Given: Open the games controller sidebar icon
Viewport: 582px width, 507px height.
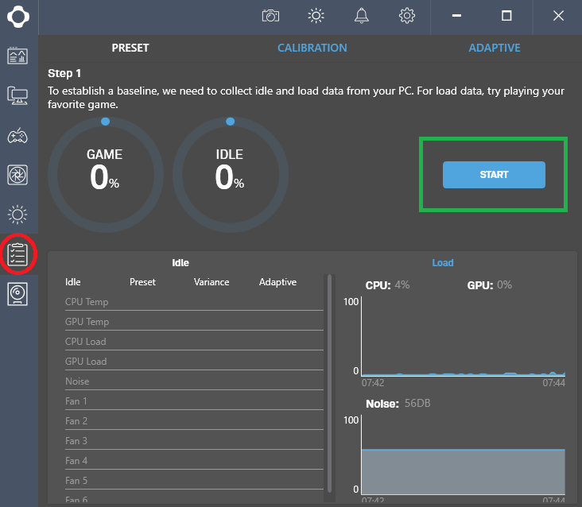Looking at the screenshot, I should (17, 136).
